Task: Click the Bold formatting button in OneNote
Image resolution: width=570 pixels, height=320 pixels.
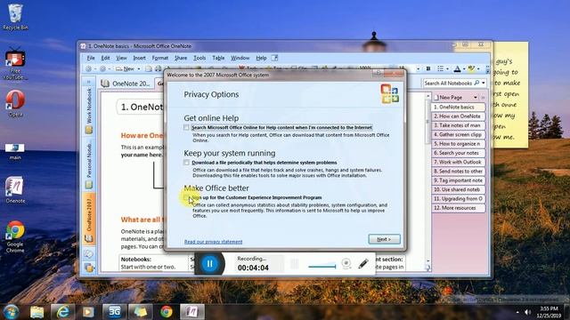Action: 427,68
